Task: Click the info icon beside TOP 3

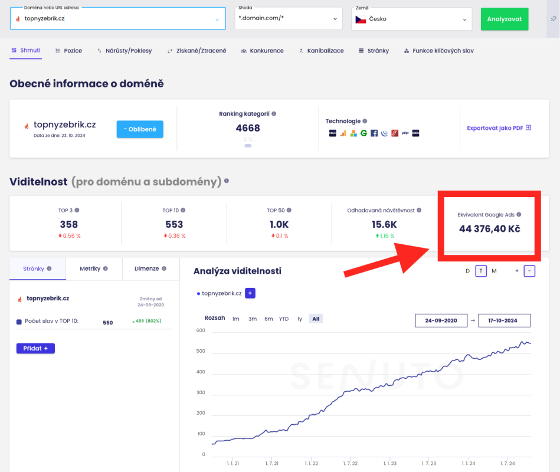Action: (77, 210)
